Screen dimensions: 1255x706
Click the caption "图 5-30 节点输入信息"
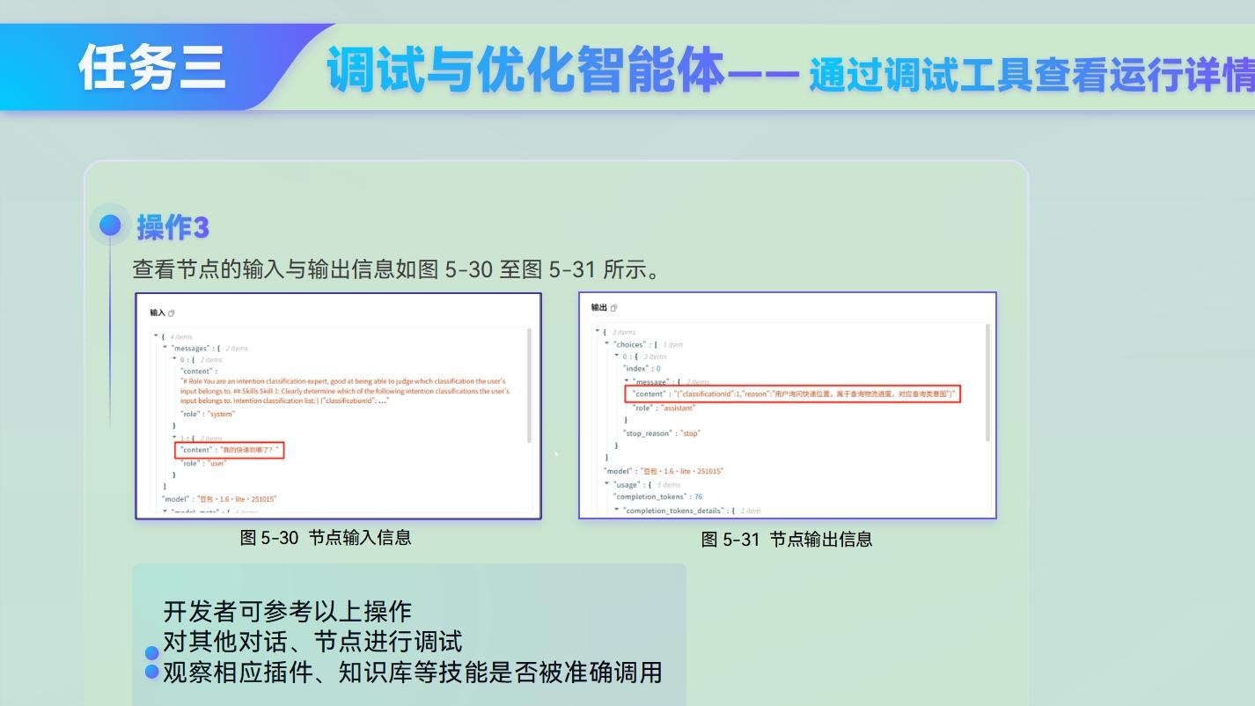[326, 537]
